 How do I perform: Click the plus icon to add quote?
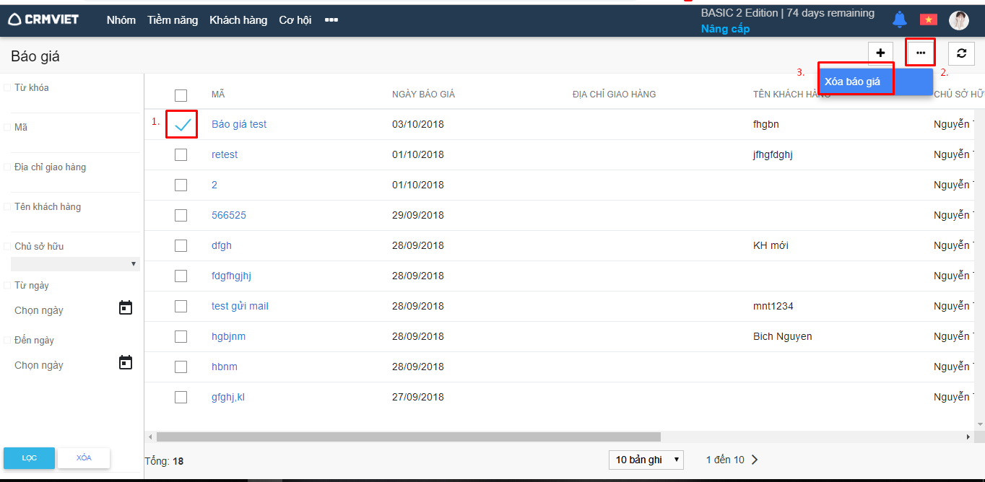pyautogui.click(x=880, y=53)
